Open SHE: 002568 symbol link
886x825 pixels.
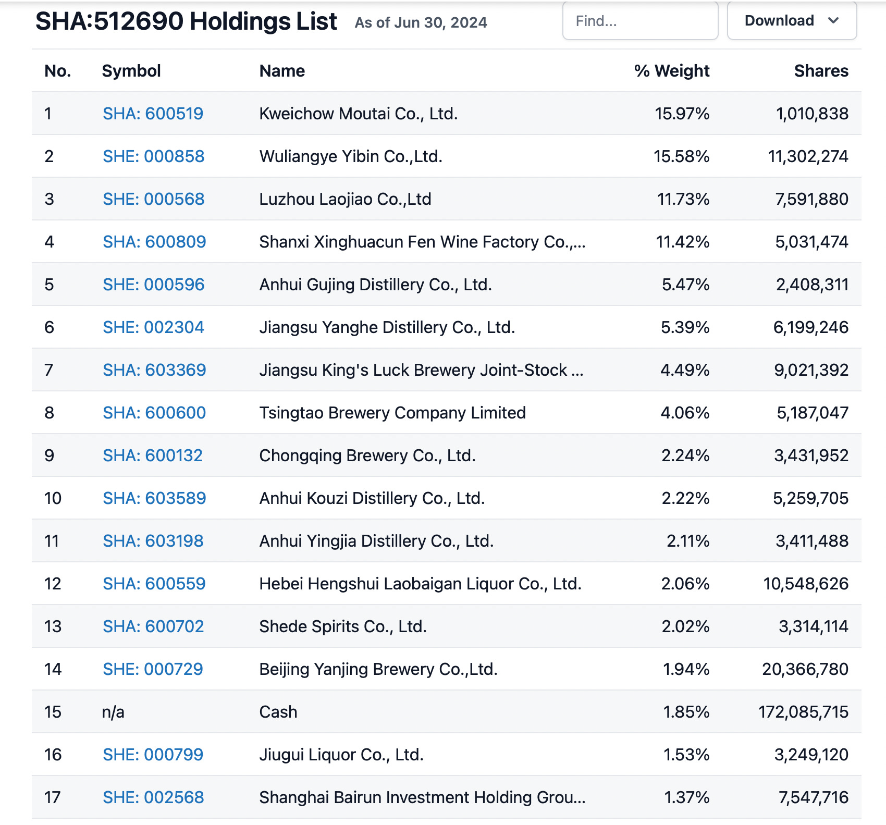coord(153,797)
